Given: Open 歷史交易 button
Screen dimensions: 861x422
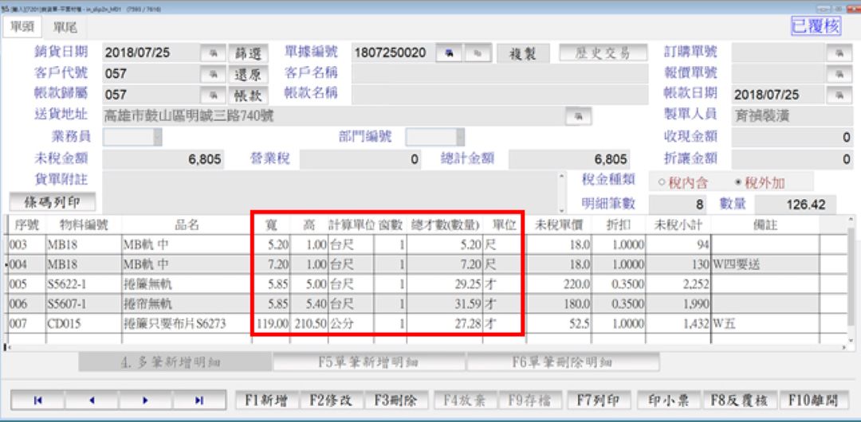Looking at the screenshot, I should click(603, 53).
